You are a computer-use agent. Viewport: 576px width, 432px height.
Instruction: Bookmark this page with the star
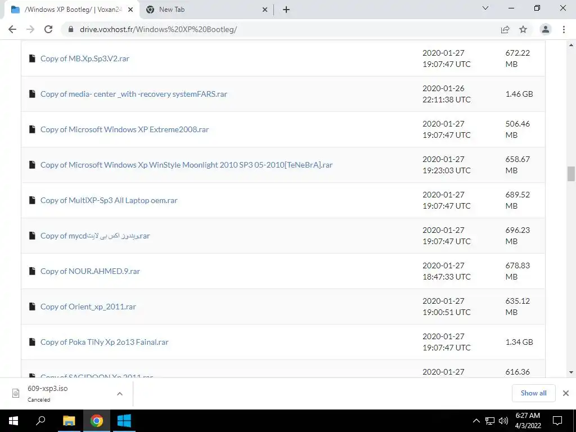(x=523, y=29)
